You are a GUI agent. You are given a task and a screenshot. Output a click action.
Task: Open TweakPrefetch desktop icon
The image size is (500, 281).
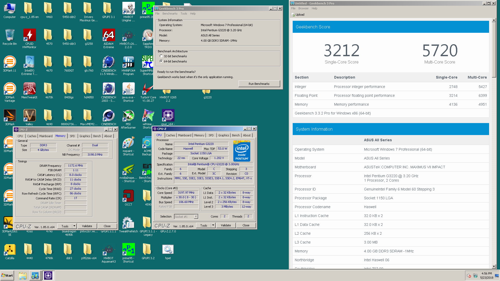coord(128,225)
